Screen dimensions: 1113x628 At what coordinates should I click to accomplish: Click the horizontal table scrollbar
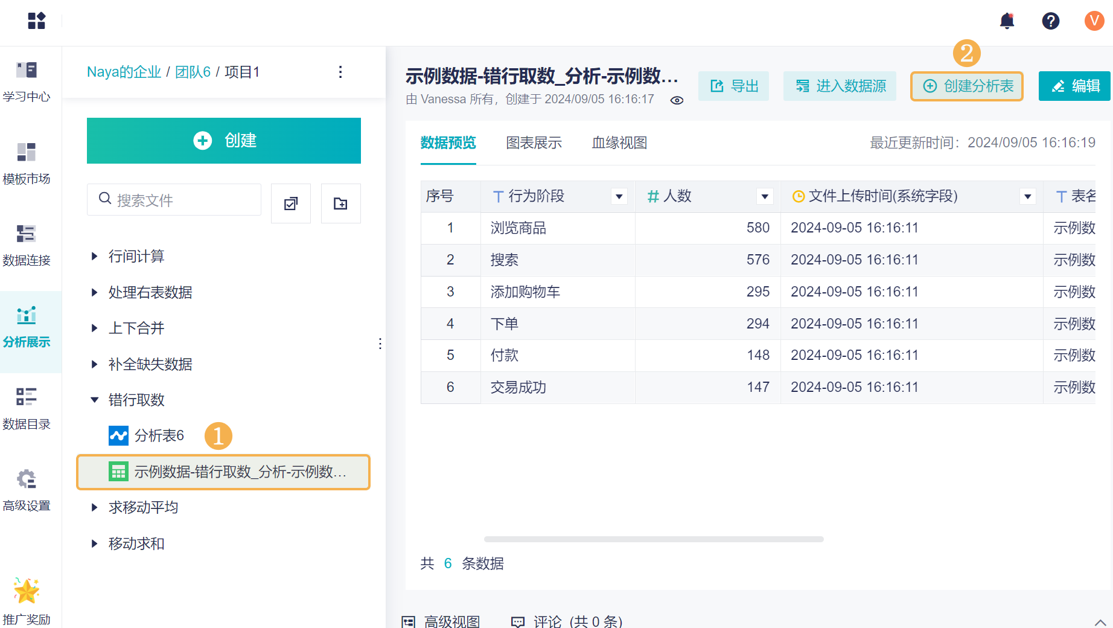[x=653, y=539]
